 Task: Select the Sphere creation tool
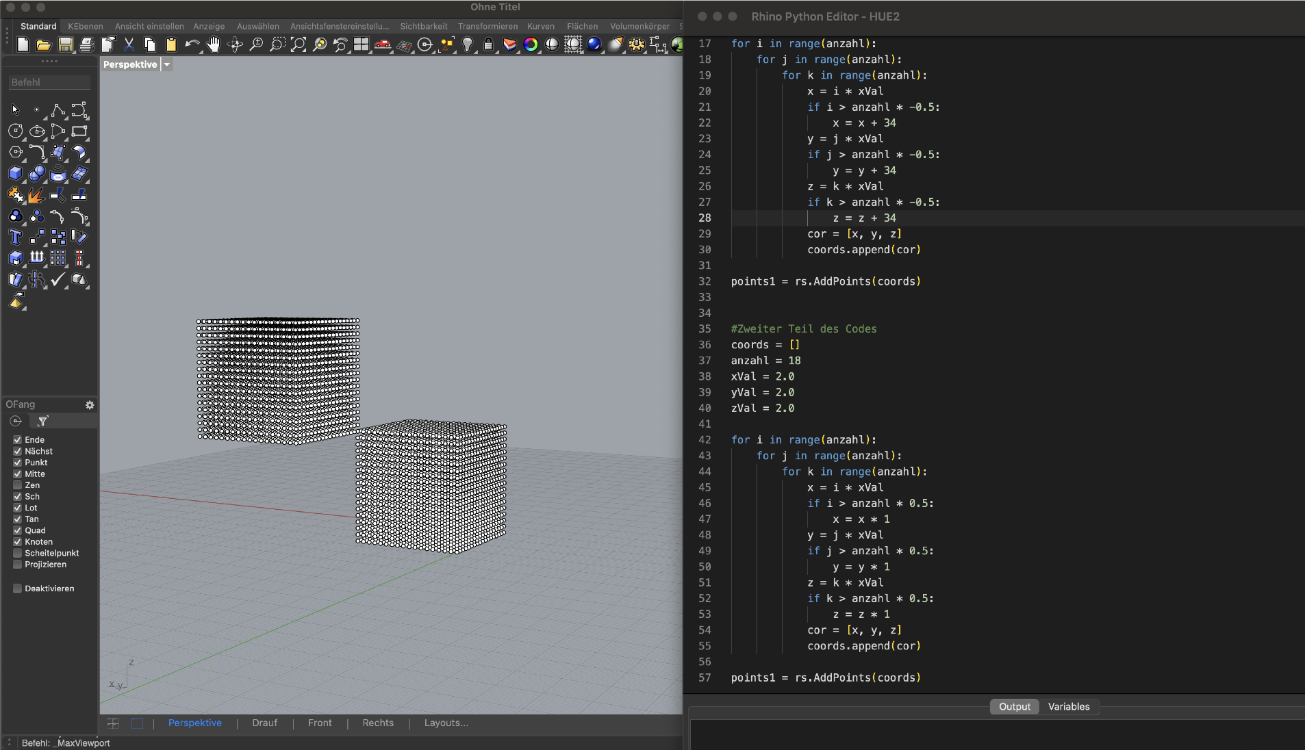click(36, 174)
